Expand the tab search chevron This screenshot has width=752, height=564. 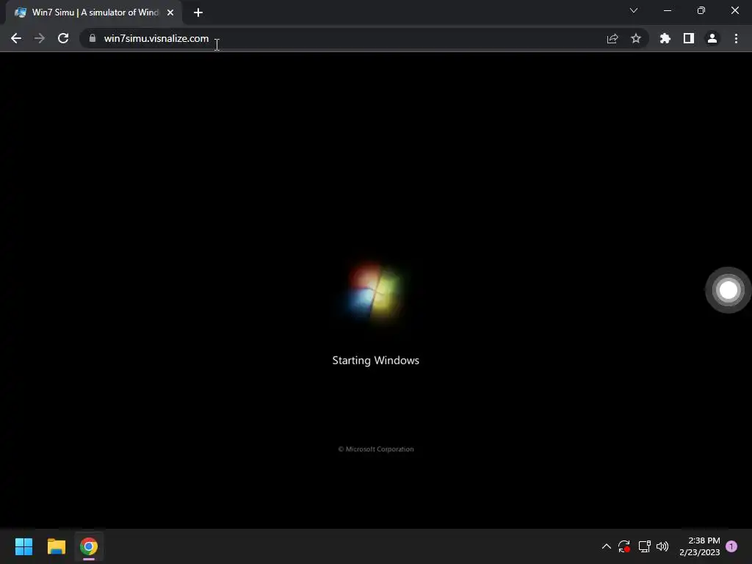(x=634, y=10)
